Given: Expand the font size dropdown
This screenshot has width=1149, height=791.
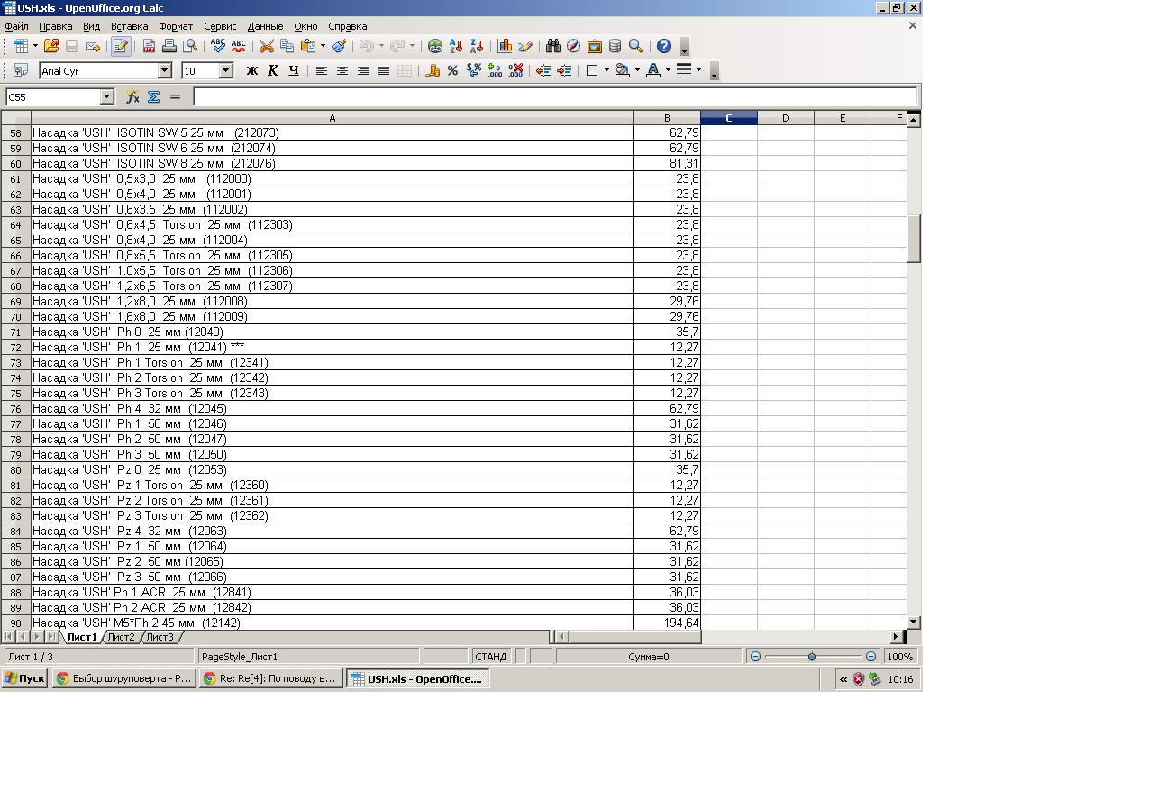Looking at the screenshot, I should point(226,70).
